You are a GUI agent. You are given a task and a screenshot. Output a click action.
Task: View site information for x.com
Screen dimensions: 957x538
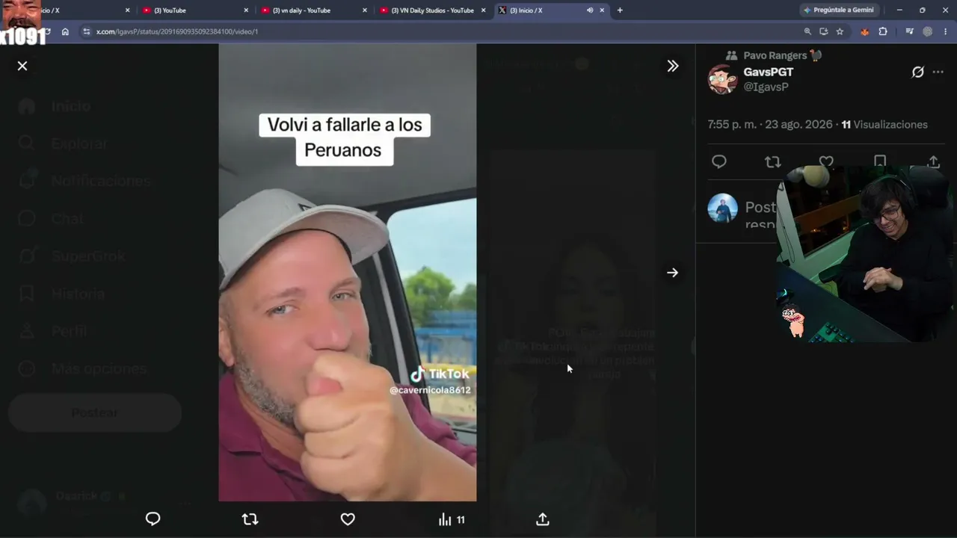(87, 31)
